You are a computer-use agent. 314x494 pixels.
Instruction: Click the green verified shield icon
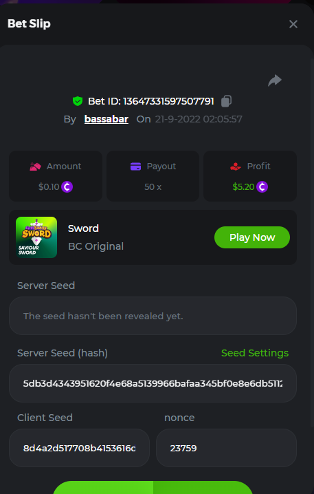[78, 101]
